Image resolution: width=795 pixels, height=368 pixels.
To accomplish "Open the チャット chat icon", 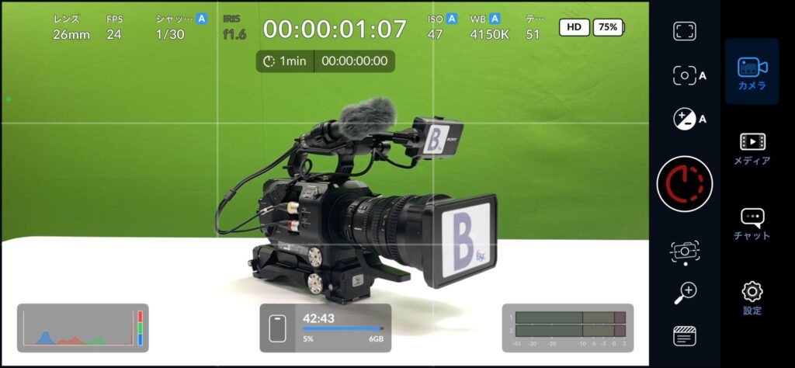I will (752, 224).
